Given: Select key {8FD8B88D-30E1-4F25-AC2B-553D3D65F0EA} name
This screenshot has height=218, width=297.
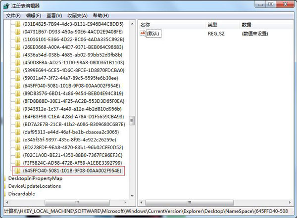Looking at the screenshot, I should (x=73, y=101).
